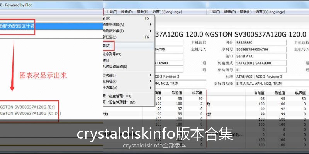Open the "磁盘管理"(D) menu entry
The width and height of the screenshot is (309, 154).
[129, 96]
